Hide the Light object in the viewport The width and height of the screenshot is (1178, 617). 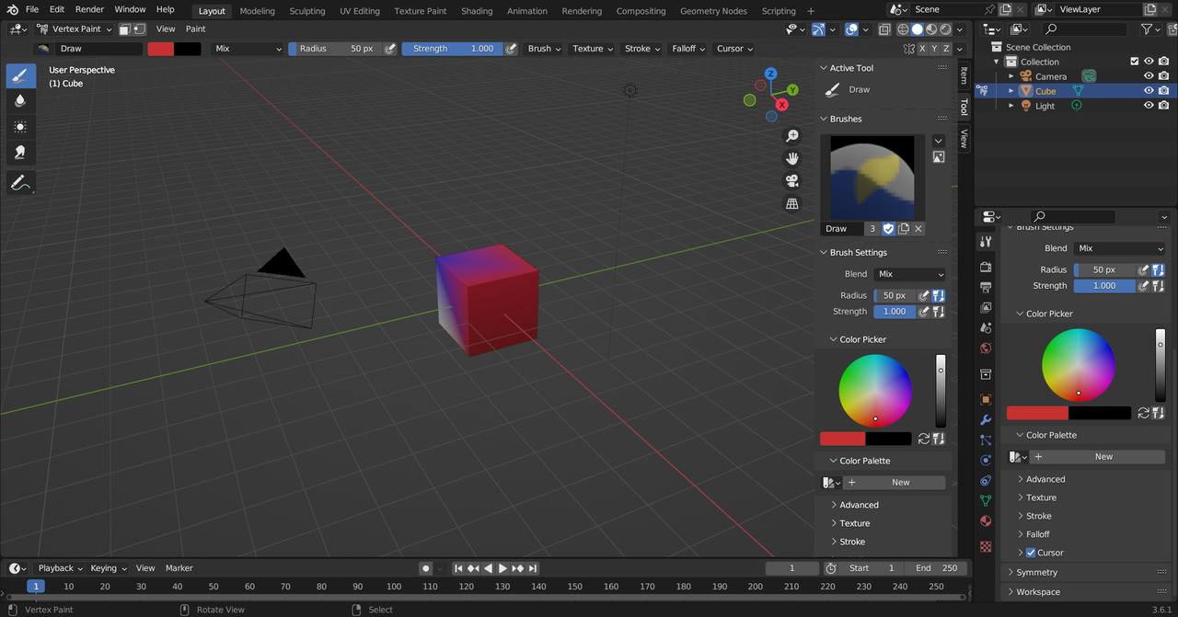pos(1149,106)
